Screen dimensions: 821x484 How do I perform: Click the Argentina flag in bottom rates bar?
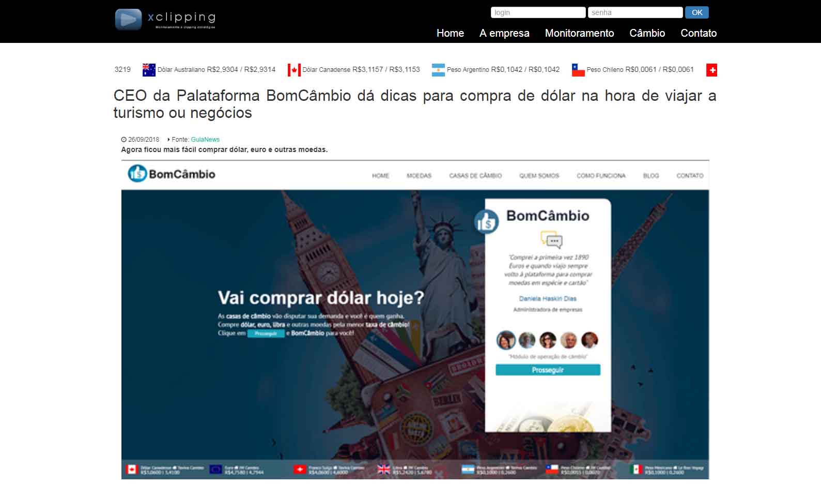(468, 470)
